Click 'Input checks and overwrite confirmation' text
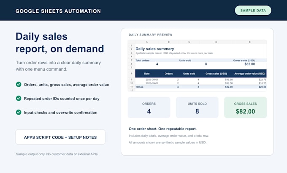Viewport: 287px width, 173px height. [61, 113]
